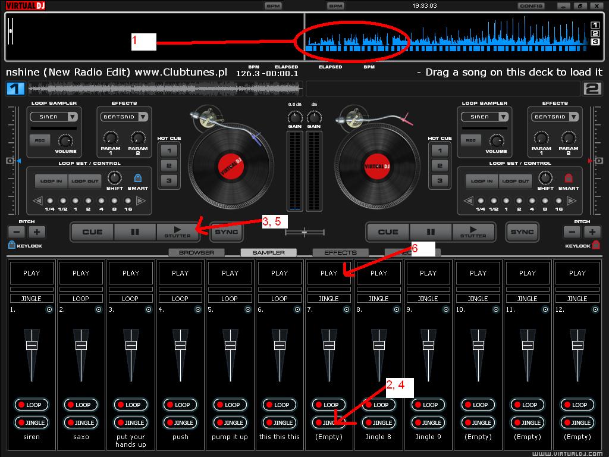
Task: Toggle left deck keylock icon
Action: pos(12,245)
